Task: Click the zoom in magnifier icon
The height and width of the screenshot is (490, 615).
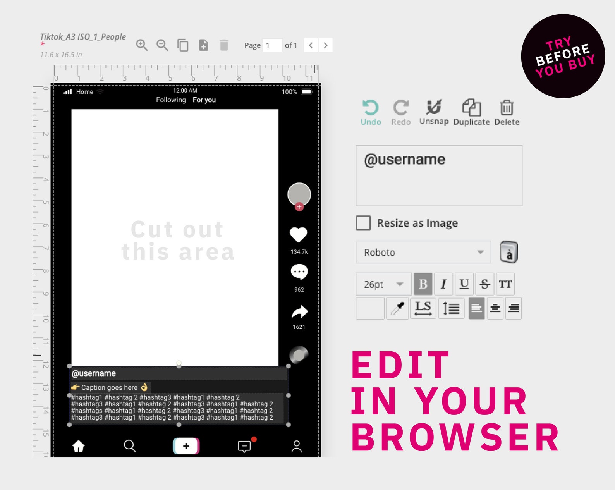Action: pyautogui.click(x=142, y=45)
